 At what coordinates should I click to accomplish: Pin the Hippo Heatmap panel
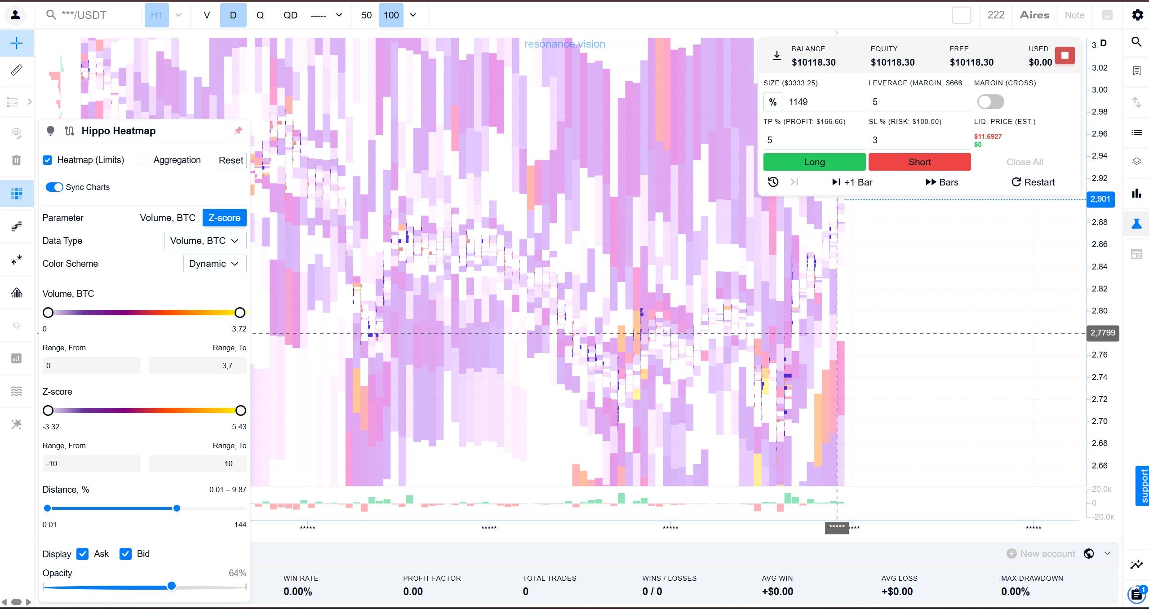pos(238,131)
